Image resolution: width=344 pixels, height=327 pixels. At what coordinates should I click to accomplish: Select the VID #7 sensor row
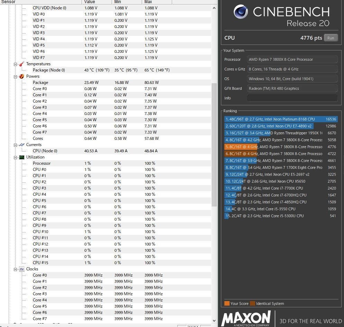click(122, 58)
